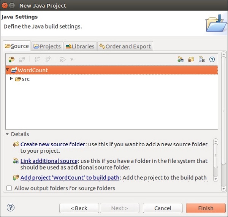The height and width of the screenshot is (217, 228).
Task: Expand the src folder node
Action: point(11,79)
